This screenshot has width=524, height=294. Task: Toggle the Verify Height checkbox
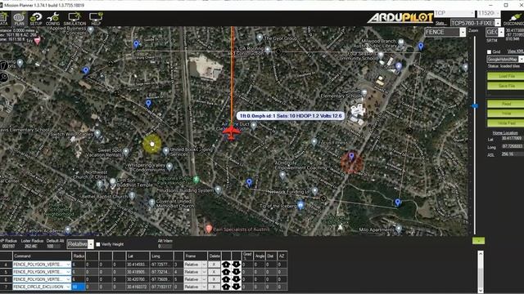(x=98, y=244)
